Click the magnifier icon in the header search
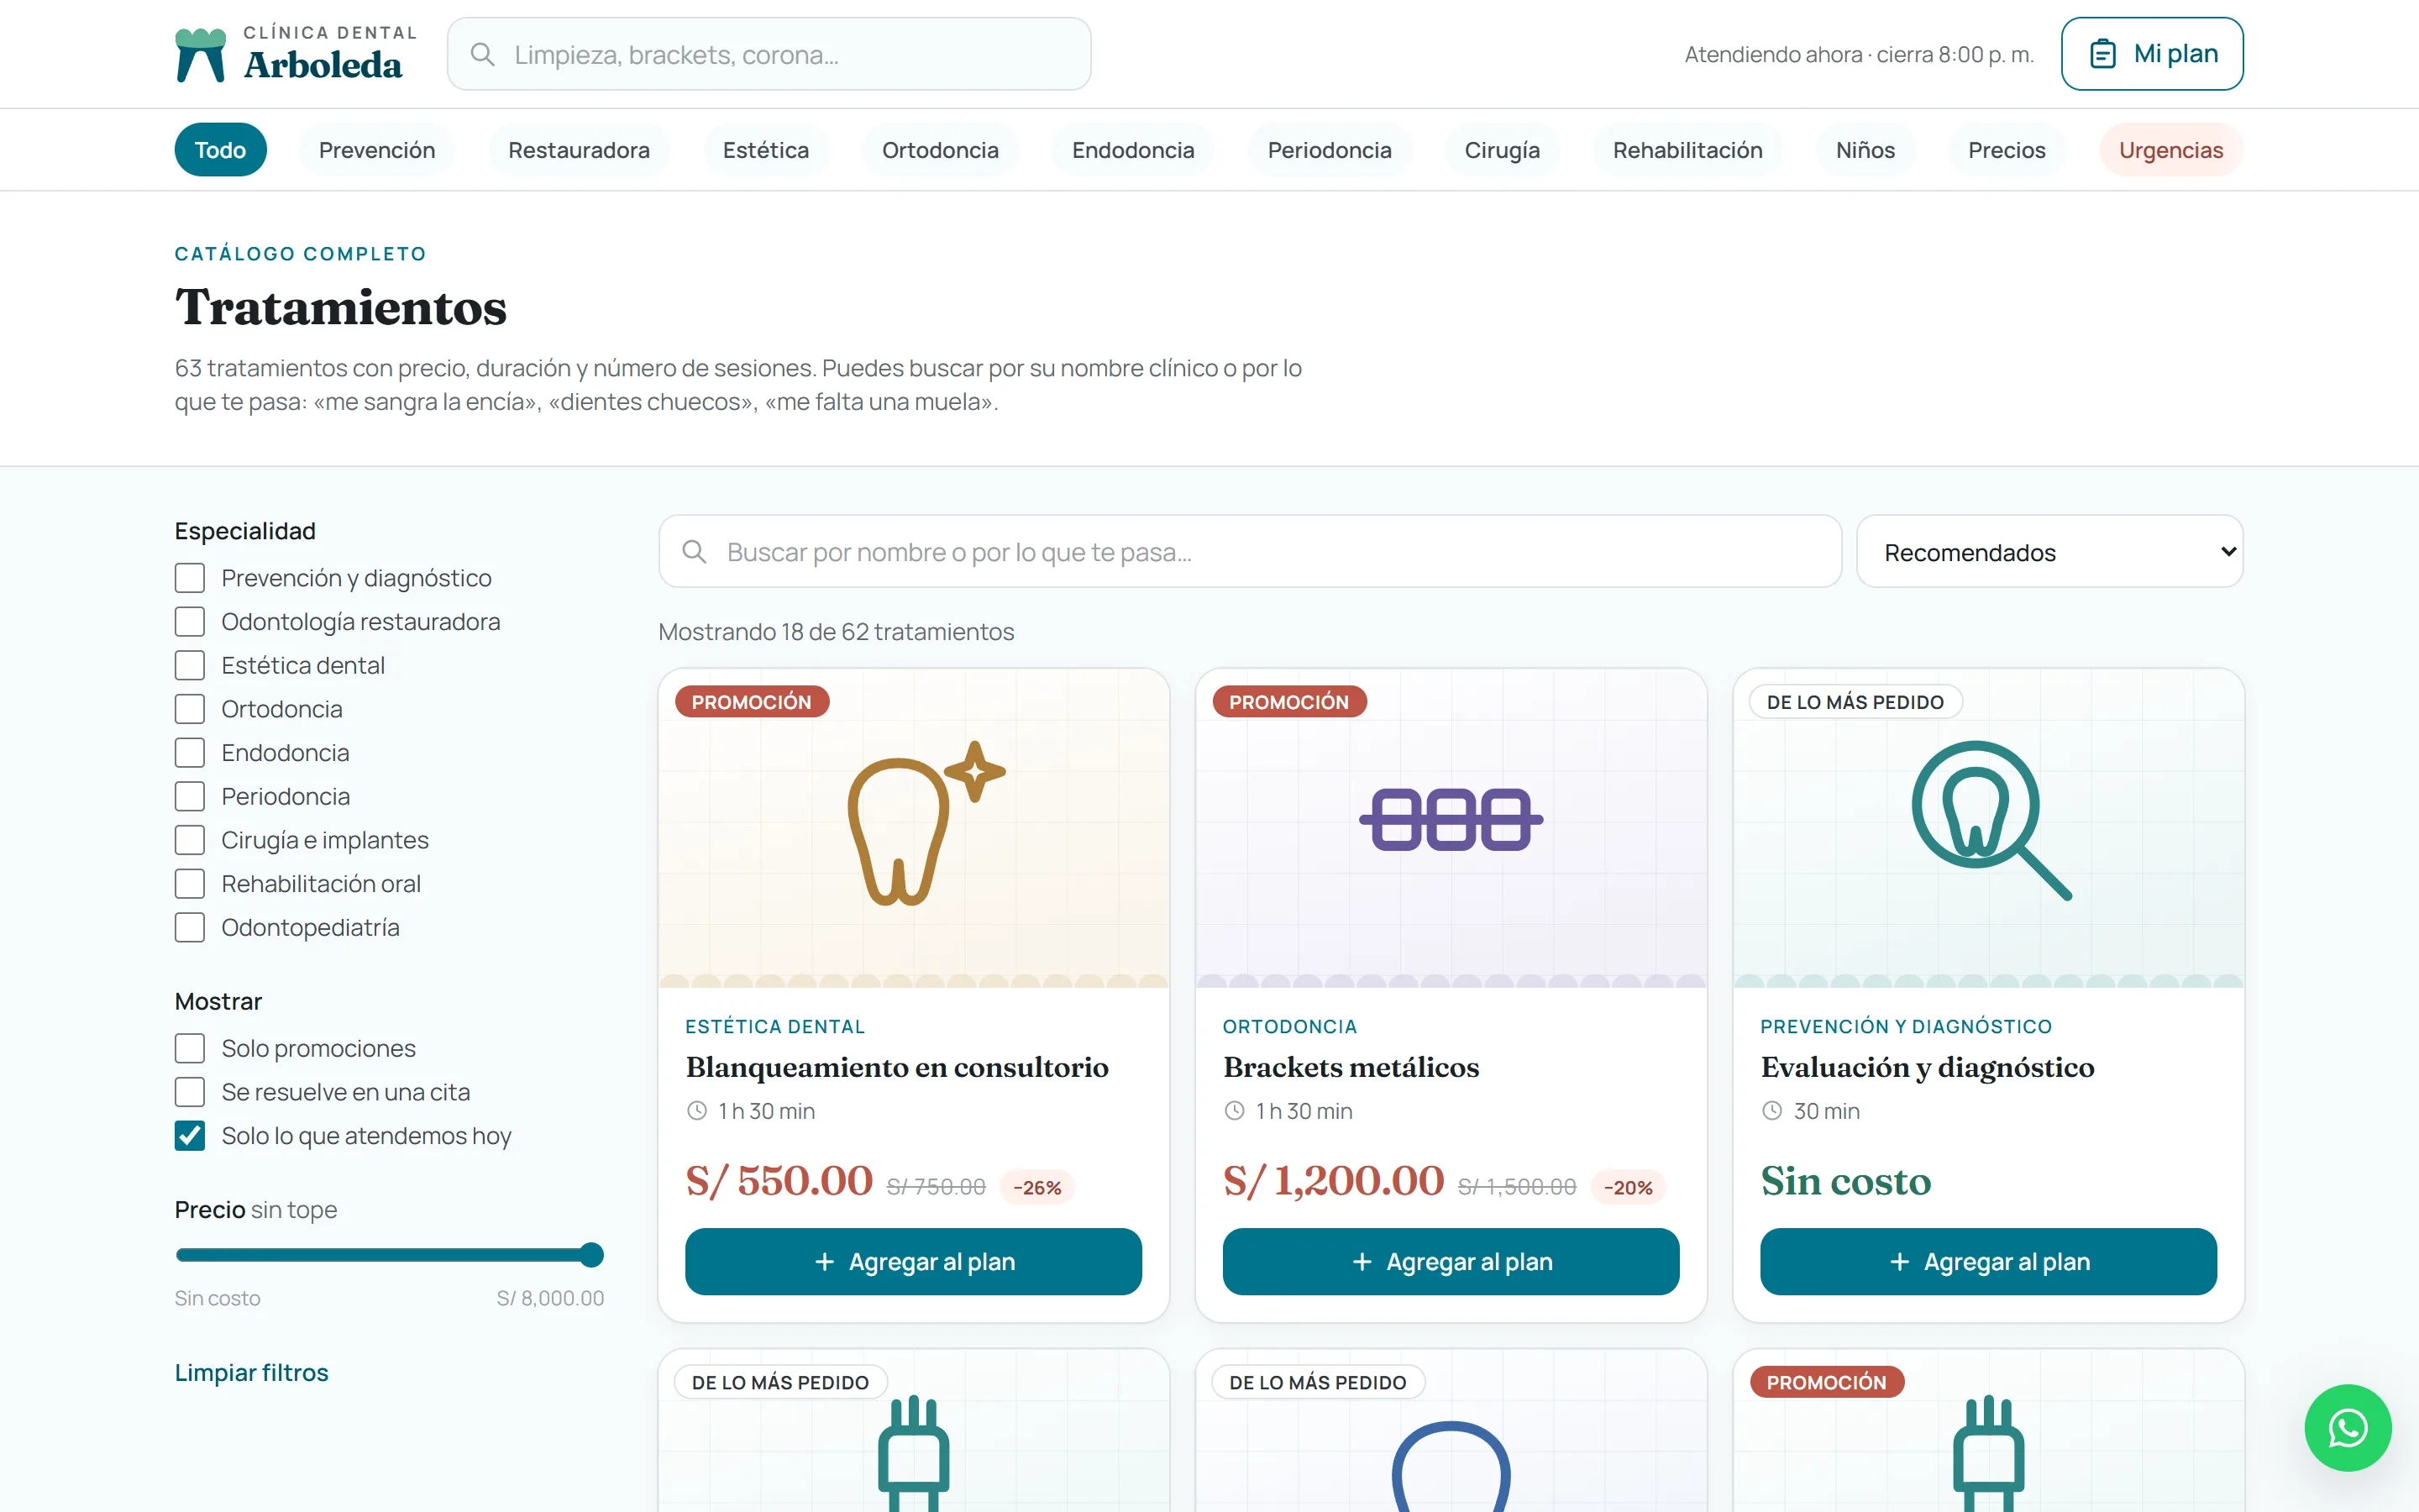The height and width of the screenshot is (1512, 2419). (483, 54)
